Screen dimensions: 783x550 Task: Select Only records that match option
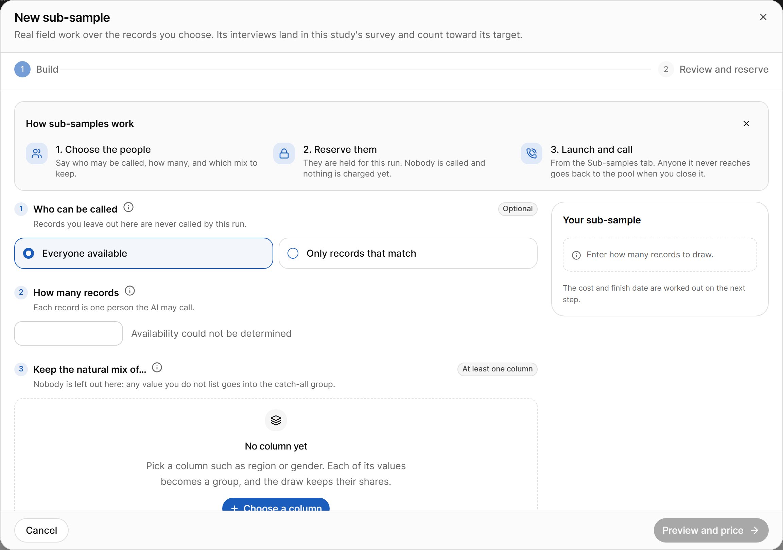click(x=408, y=253)
